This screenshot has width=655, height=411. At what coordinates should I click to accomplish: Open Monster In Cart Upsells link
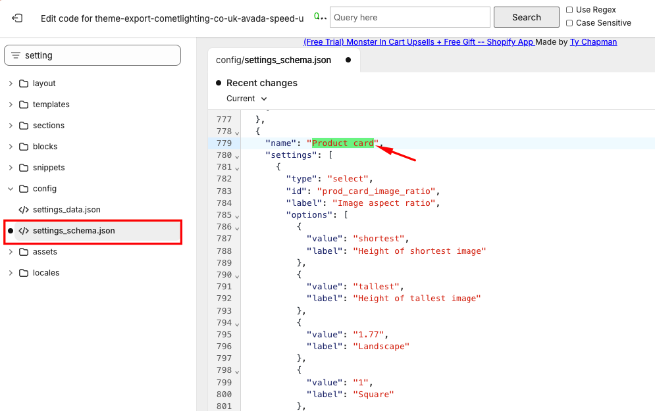(x=419, y=41)
